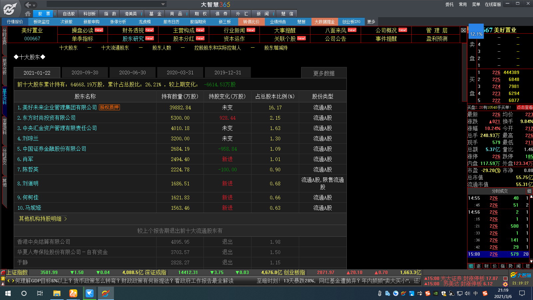Click the 大智慧 app icon on taskbar

[106, 293]
